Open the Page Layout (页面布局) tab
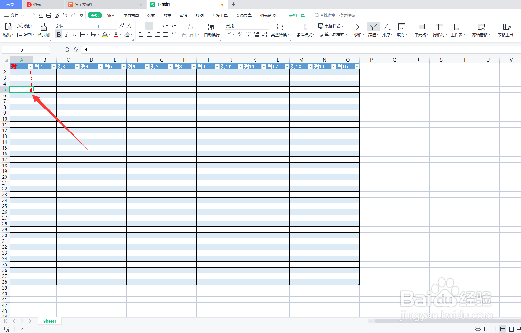 point(131,15)
